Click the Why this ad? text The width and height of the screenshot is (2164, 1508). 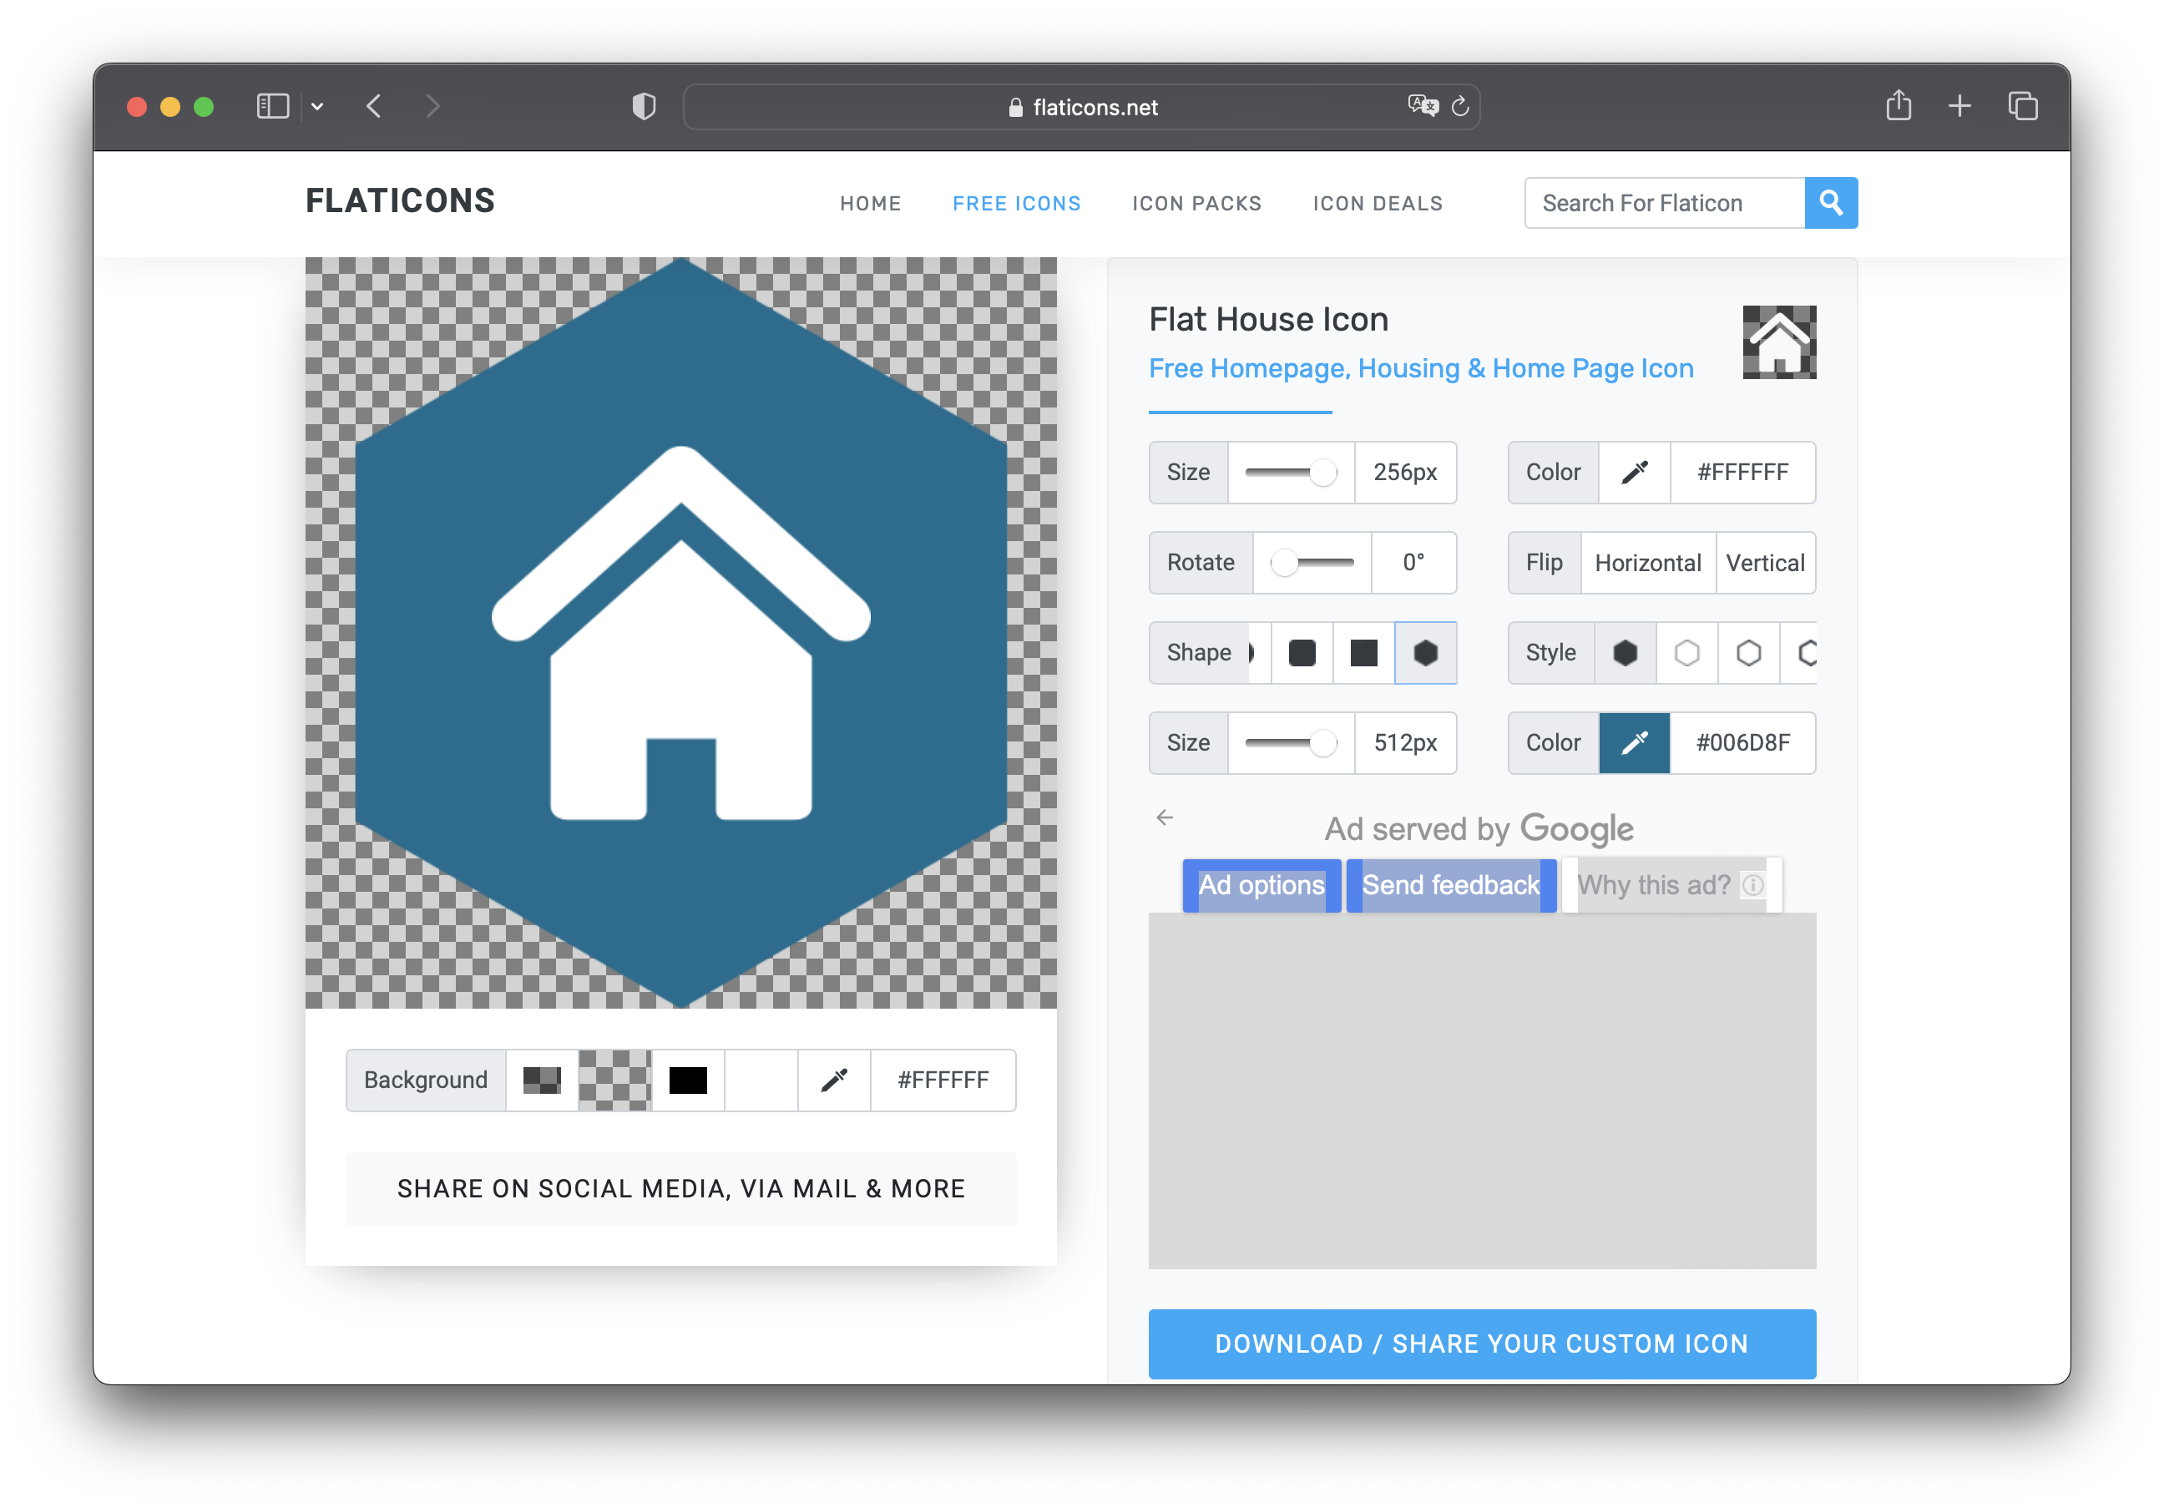[1653, 885]
